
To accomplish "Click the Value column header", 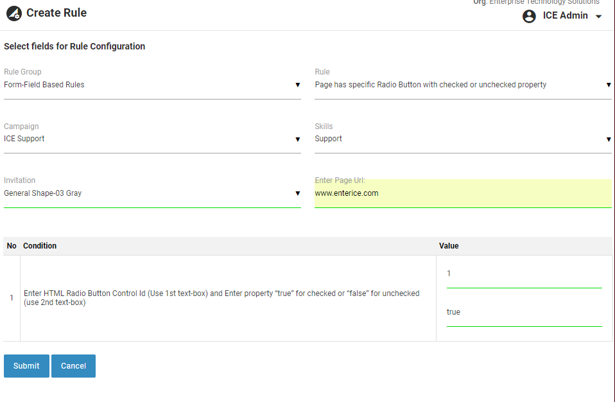I will point(449,246).
